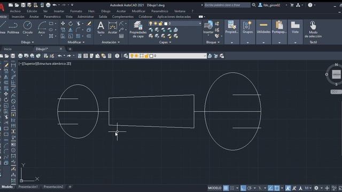
Task: Click the ViewCube top face
Action: pyautogui.click(x=336, y=74)
